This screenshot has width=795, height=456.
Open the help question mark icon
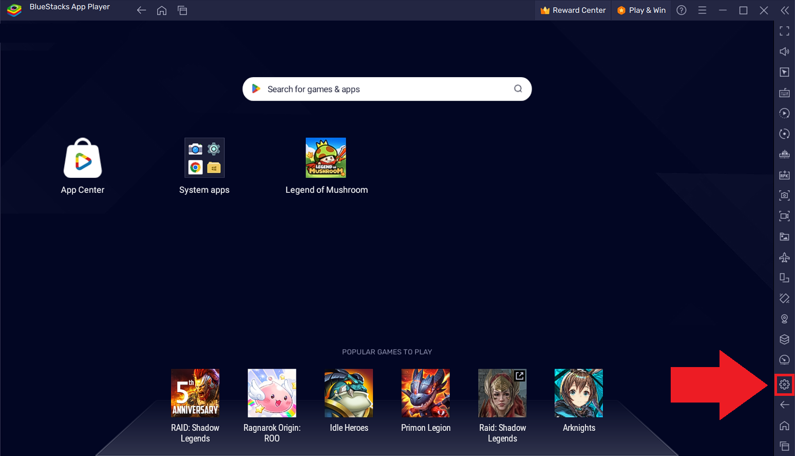pyautogui.click(x=682, y=10)
